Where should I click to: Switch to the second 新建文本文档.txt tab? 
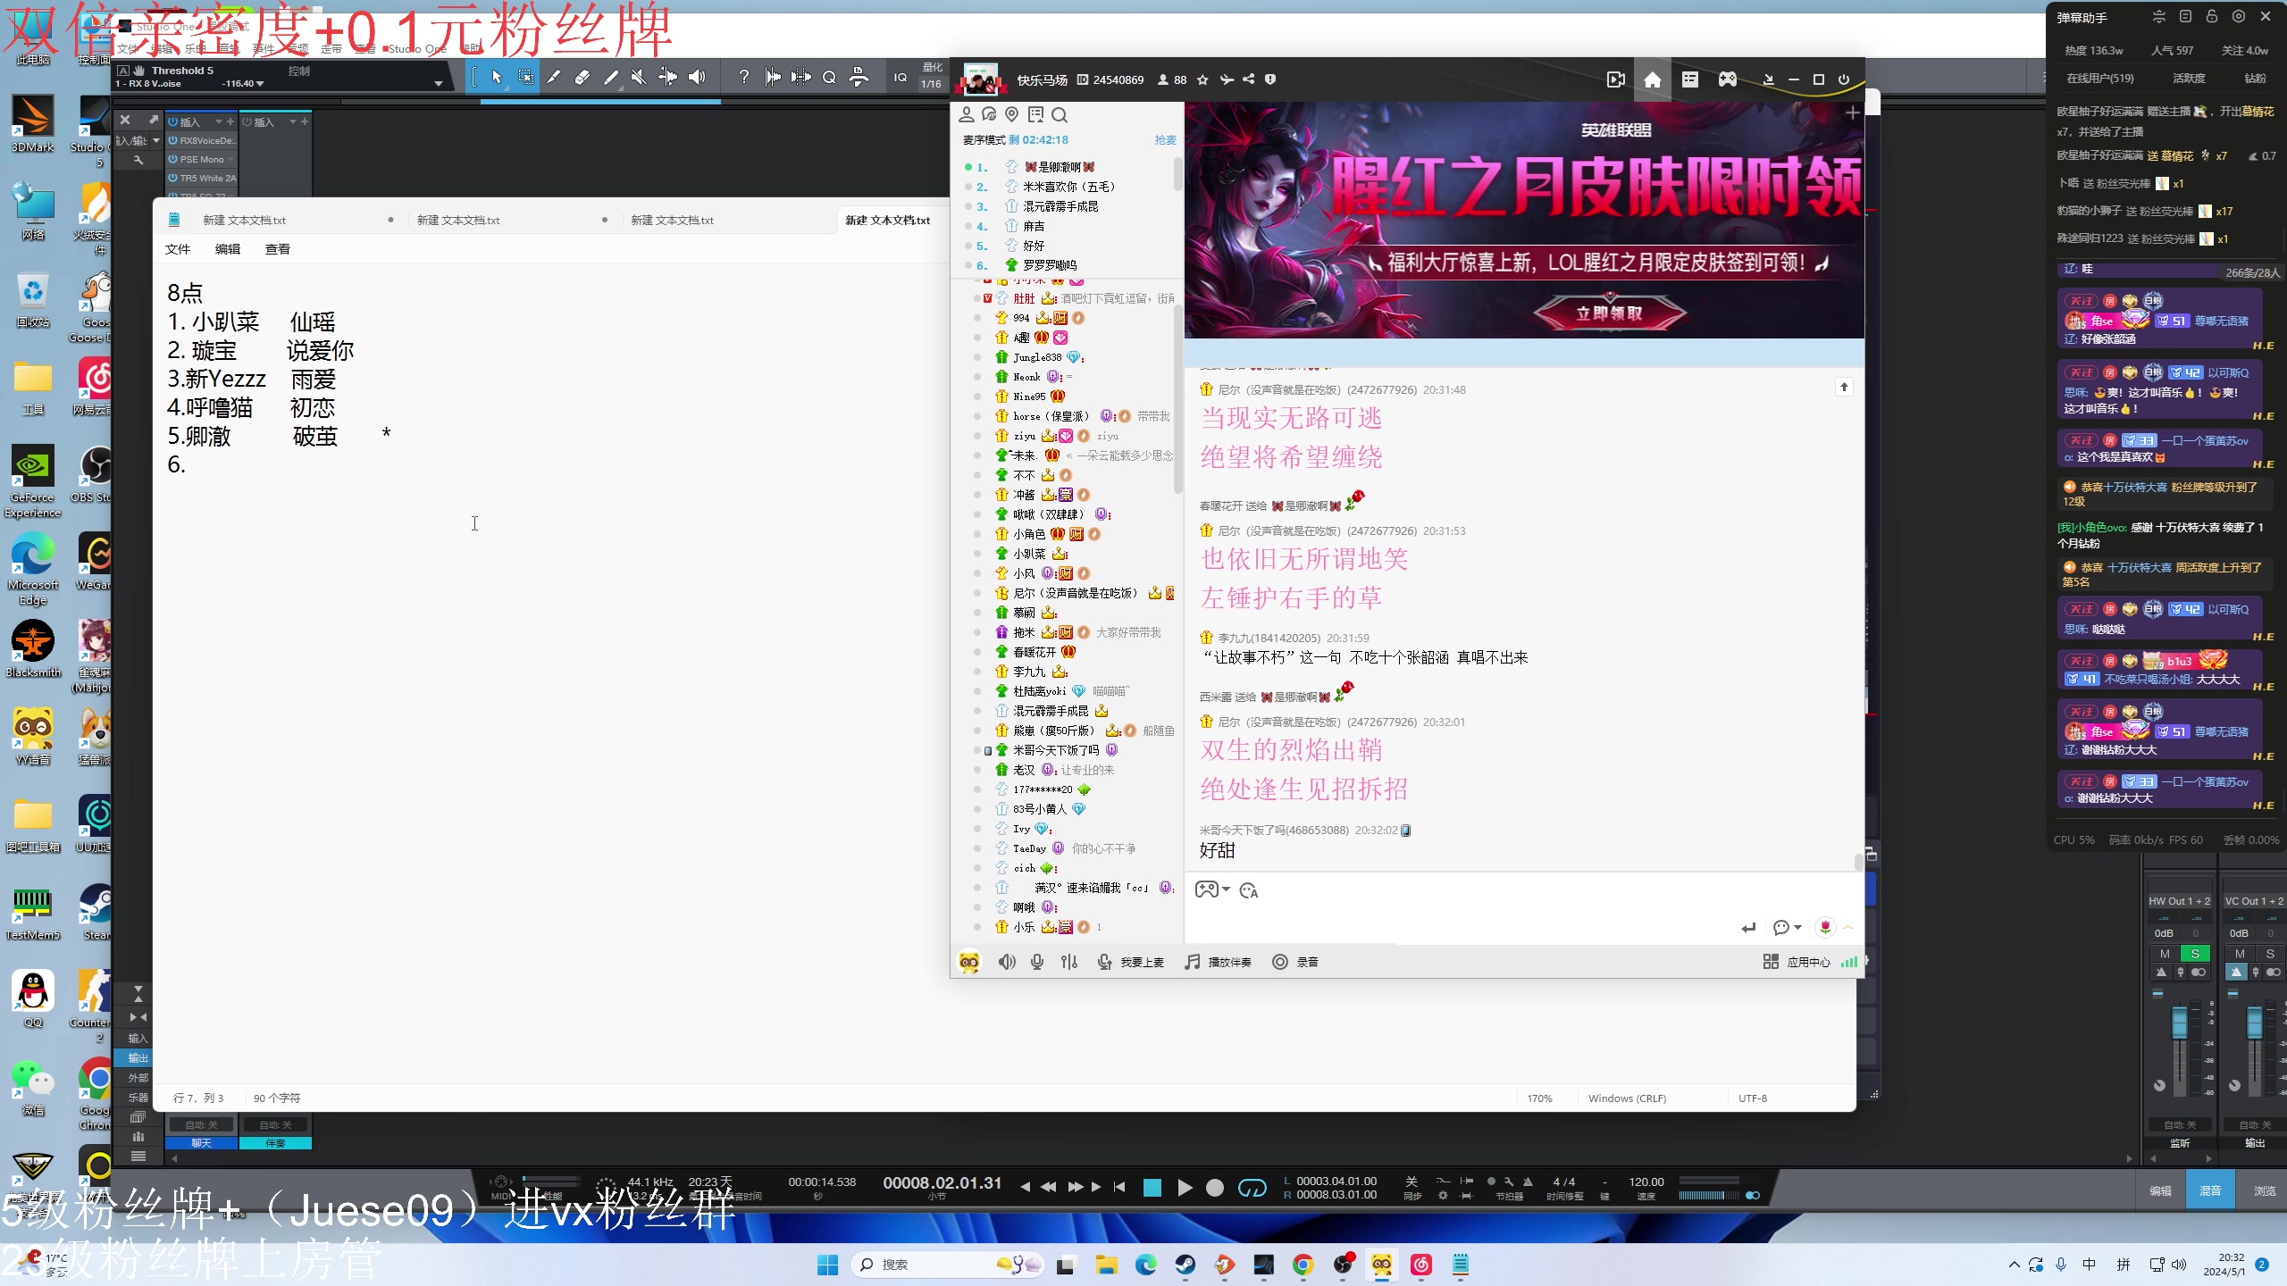pos(460,219)
